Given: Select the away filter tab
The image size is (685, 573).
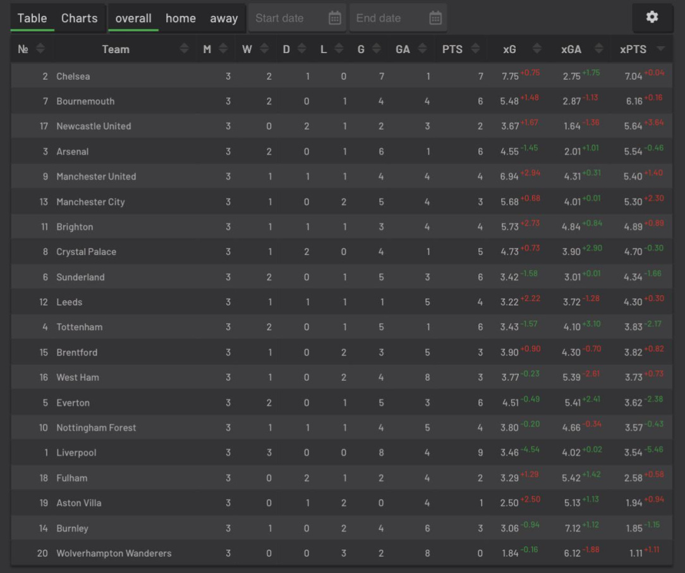Looking at the screenshot, I should (224, 18).
